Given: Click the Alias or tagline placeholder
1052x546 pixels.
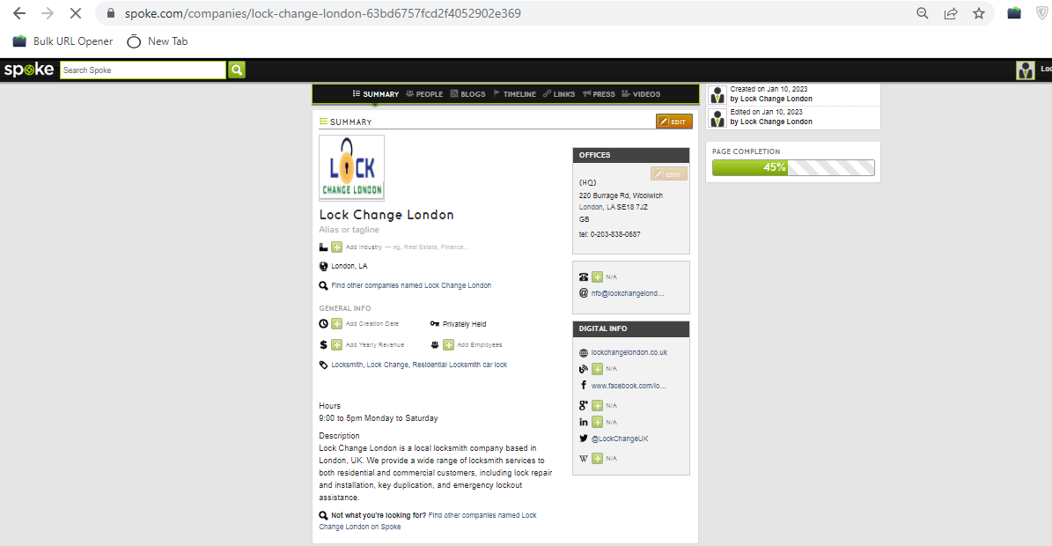Looking at the screenshot, I should 349,230.
